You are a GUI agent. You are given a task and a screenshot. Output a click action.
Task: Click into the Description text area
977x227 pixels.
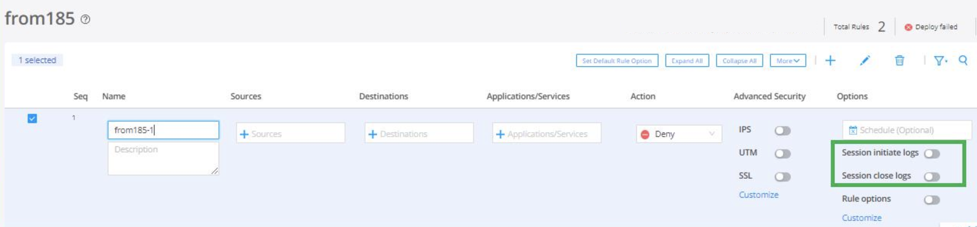[x=163, y=159]
